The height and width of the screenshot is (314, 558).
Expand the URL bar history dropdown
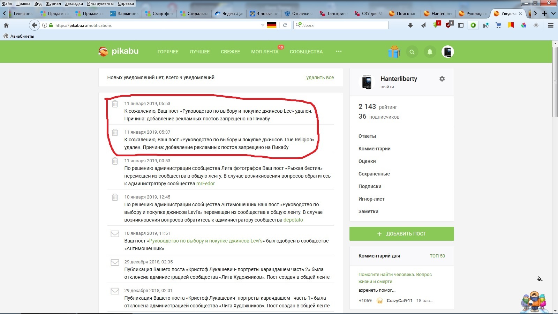263,25
